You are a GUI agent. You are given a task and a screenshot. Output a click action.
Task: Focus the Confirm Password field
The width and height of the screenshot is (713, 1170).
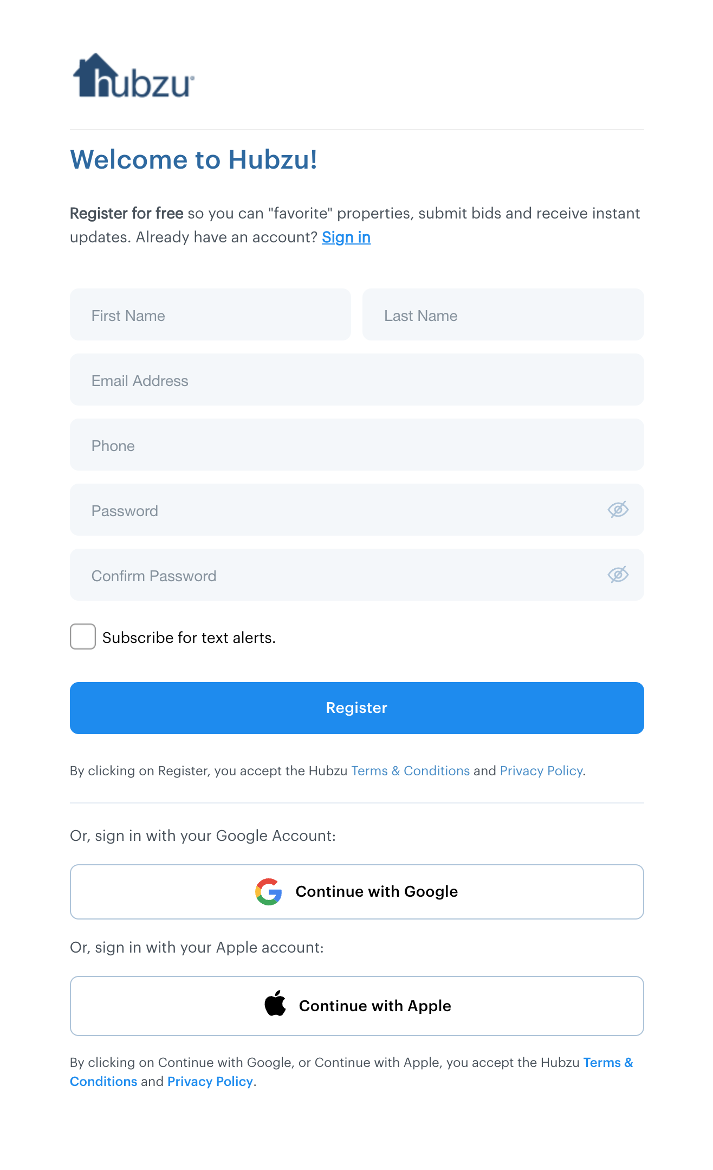click(336, 575)
